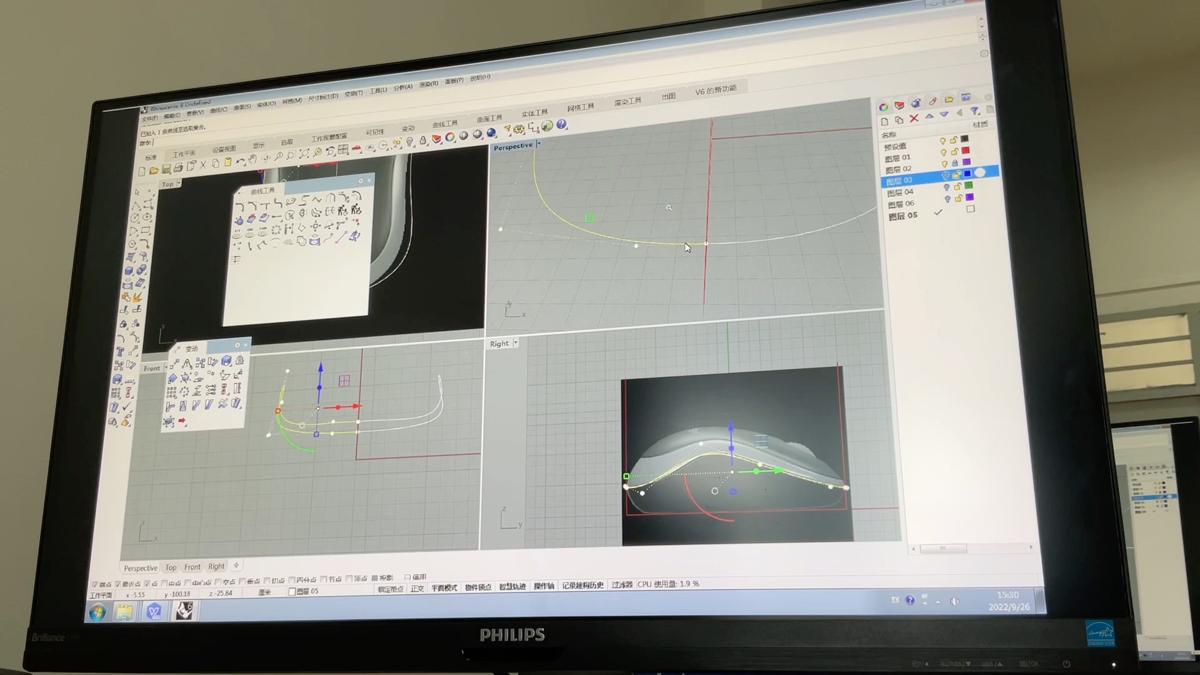This screenshot has width=1200, height=675.
Task: Click the layer filter funnel icon
Action: [x=974, y=111]
